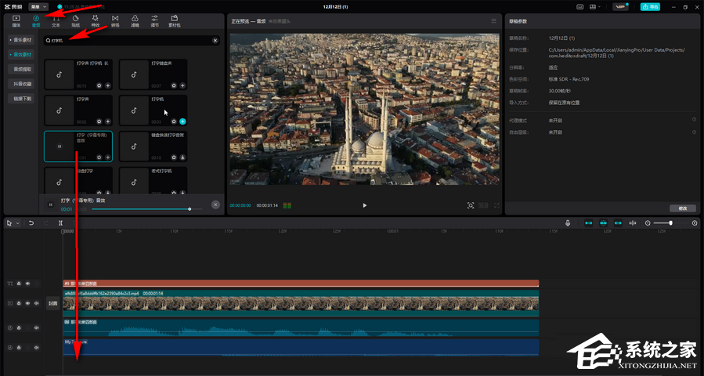Play the video in preview player
The image size is (704, 376).
click(364, 205)
